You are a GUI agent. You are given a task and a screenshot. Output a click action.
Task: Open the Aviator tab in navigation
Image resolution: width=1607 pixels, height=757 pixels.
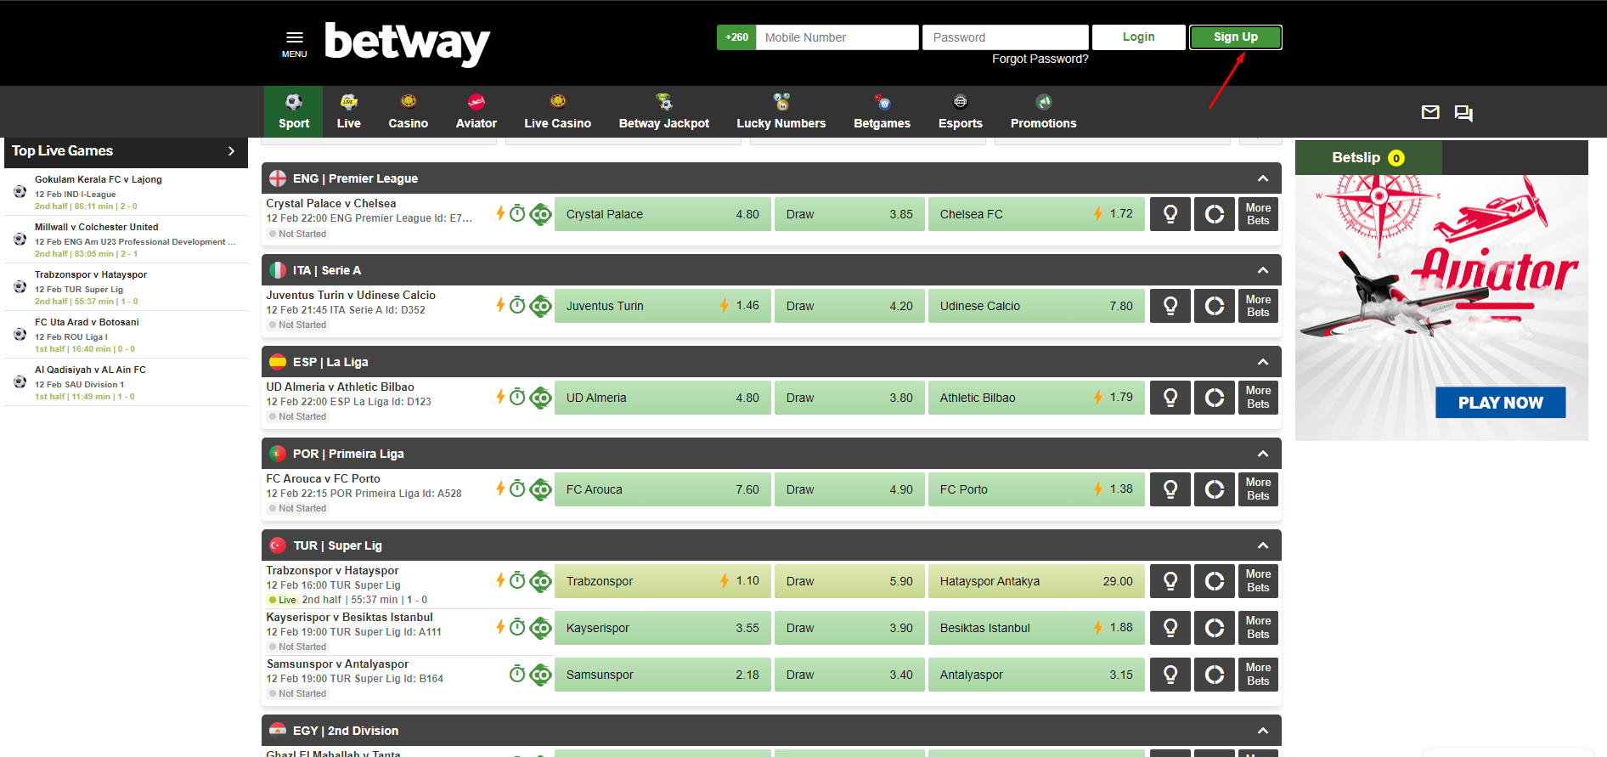point(476,112)
